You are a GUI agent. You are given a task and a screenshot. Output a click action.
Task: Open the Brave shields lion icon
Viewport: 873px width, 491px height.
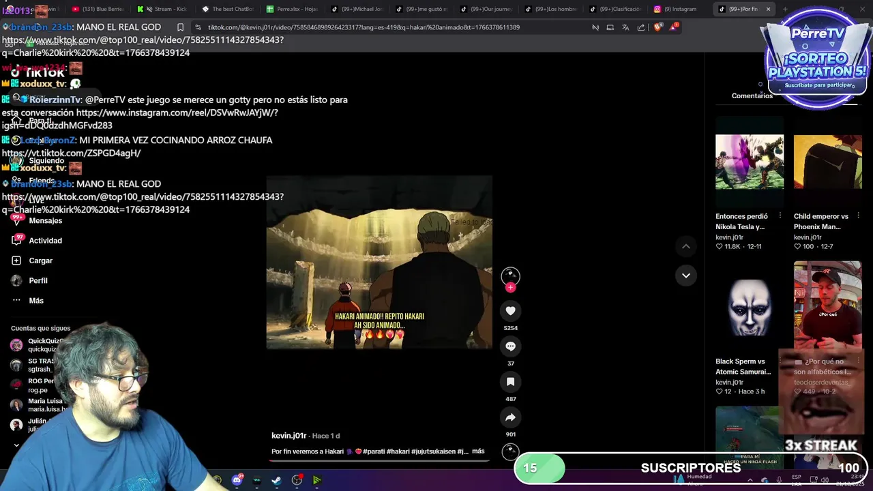(x=657, y=27)
